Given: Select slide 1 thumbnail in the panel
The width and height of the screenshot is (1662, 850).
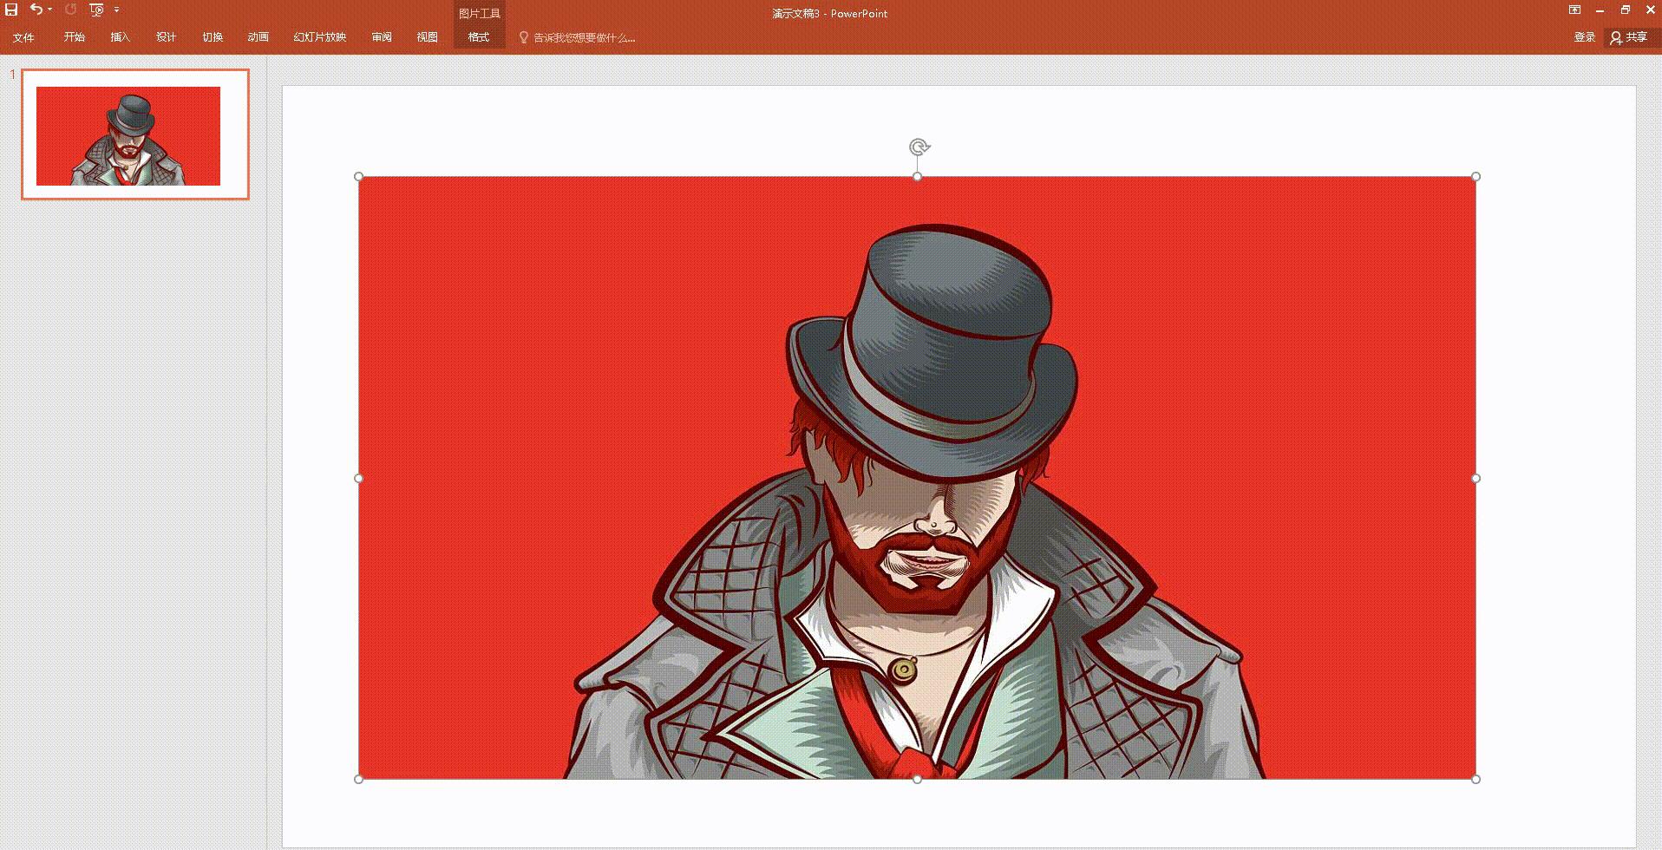Looking at the screenshot, I should (x=135, y=134).
